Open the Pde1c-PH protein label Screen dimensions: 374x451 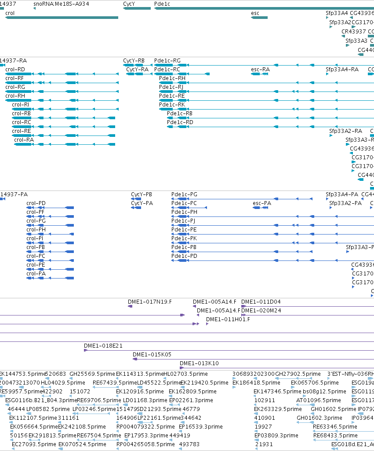click(x=185, y=212)
